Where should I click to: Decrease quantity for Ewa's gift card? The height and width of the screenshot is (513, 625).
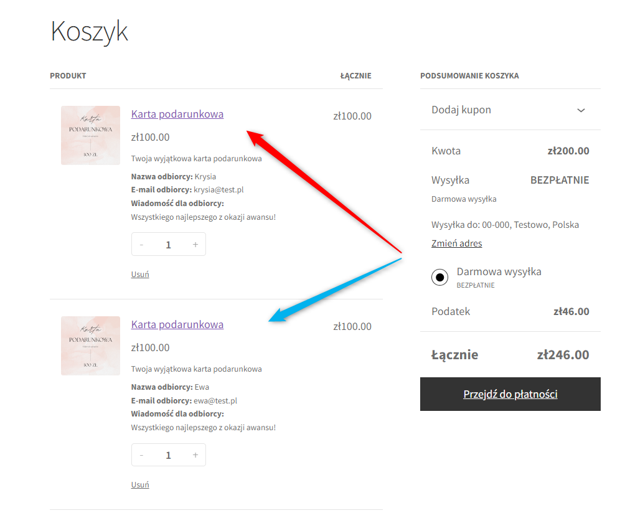click(x=141, y=455)
